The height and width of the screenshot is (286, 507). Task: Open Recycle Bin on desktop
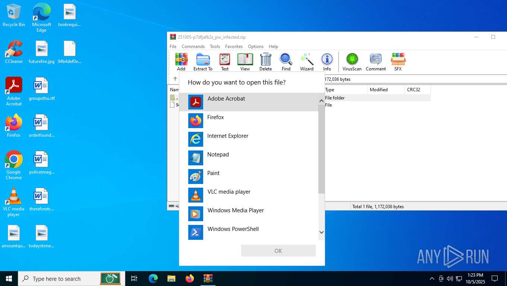pyautogui.click(x=14, y=16)
